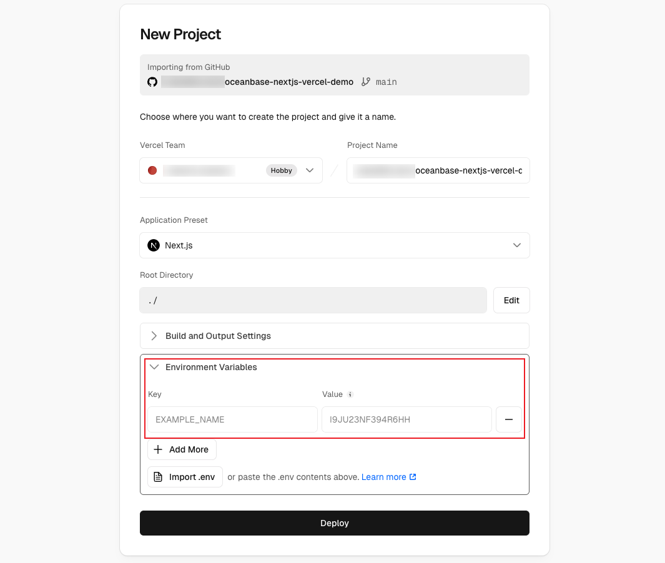Click the GitHub logo icon
Image resolution: width=665 pixels, height=563 pixels.
pos(152,82)
